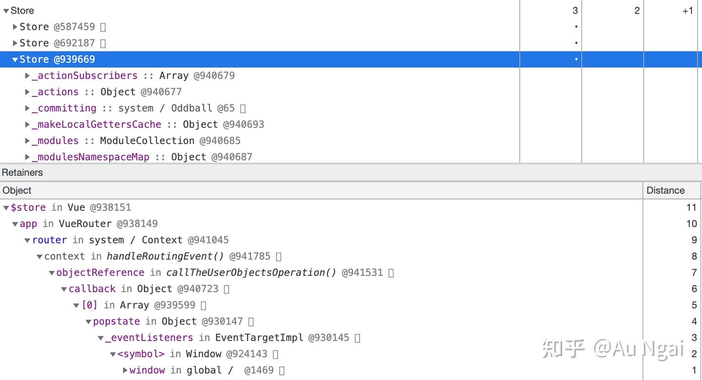Image resolution: width=702 pixels, height=380 pixels.
Task: Click the box icon after EventTargetImpl @930145
Action: (x=357, y=338)
